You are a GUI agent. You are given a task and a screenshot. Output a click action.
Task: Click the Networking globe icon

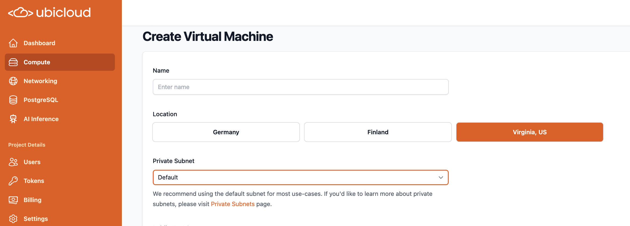click(13, 81)
